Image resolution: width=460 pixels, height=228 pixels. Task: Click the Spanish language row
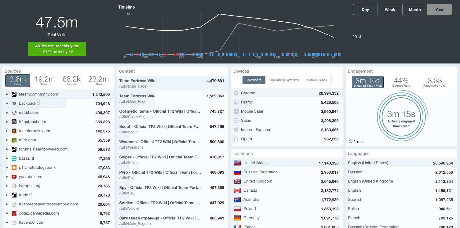pos(401,200)
